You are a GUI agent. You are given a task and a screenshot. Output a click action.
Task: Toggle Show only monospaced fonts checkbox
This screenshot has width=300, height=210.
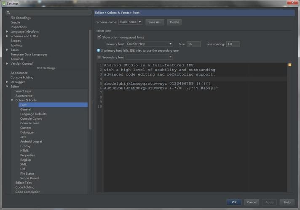99,37
